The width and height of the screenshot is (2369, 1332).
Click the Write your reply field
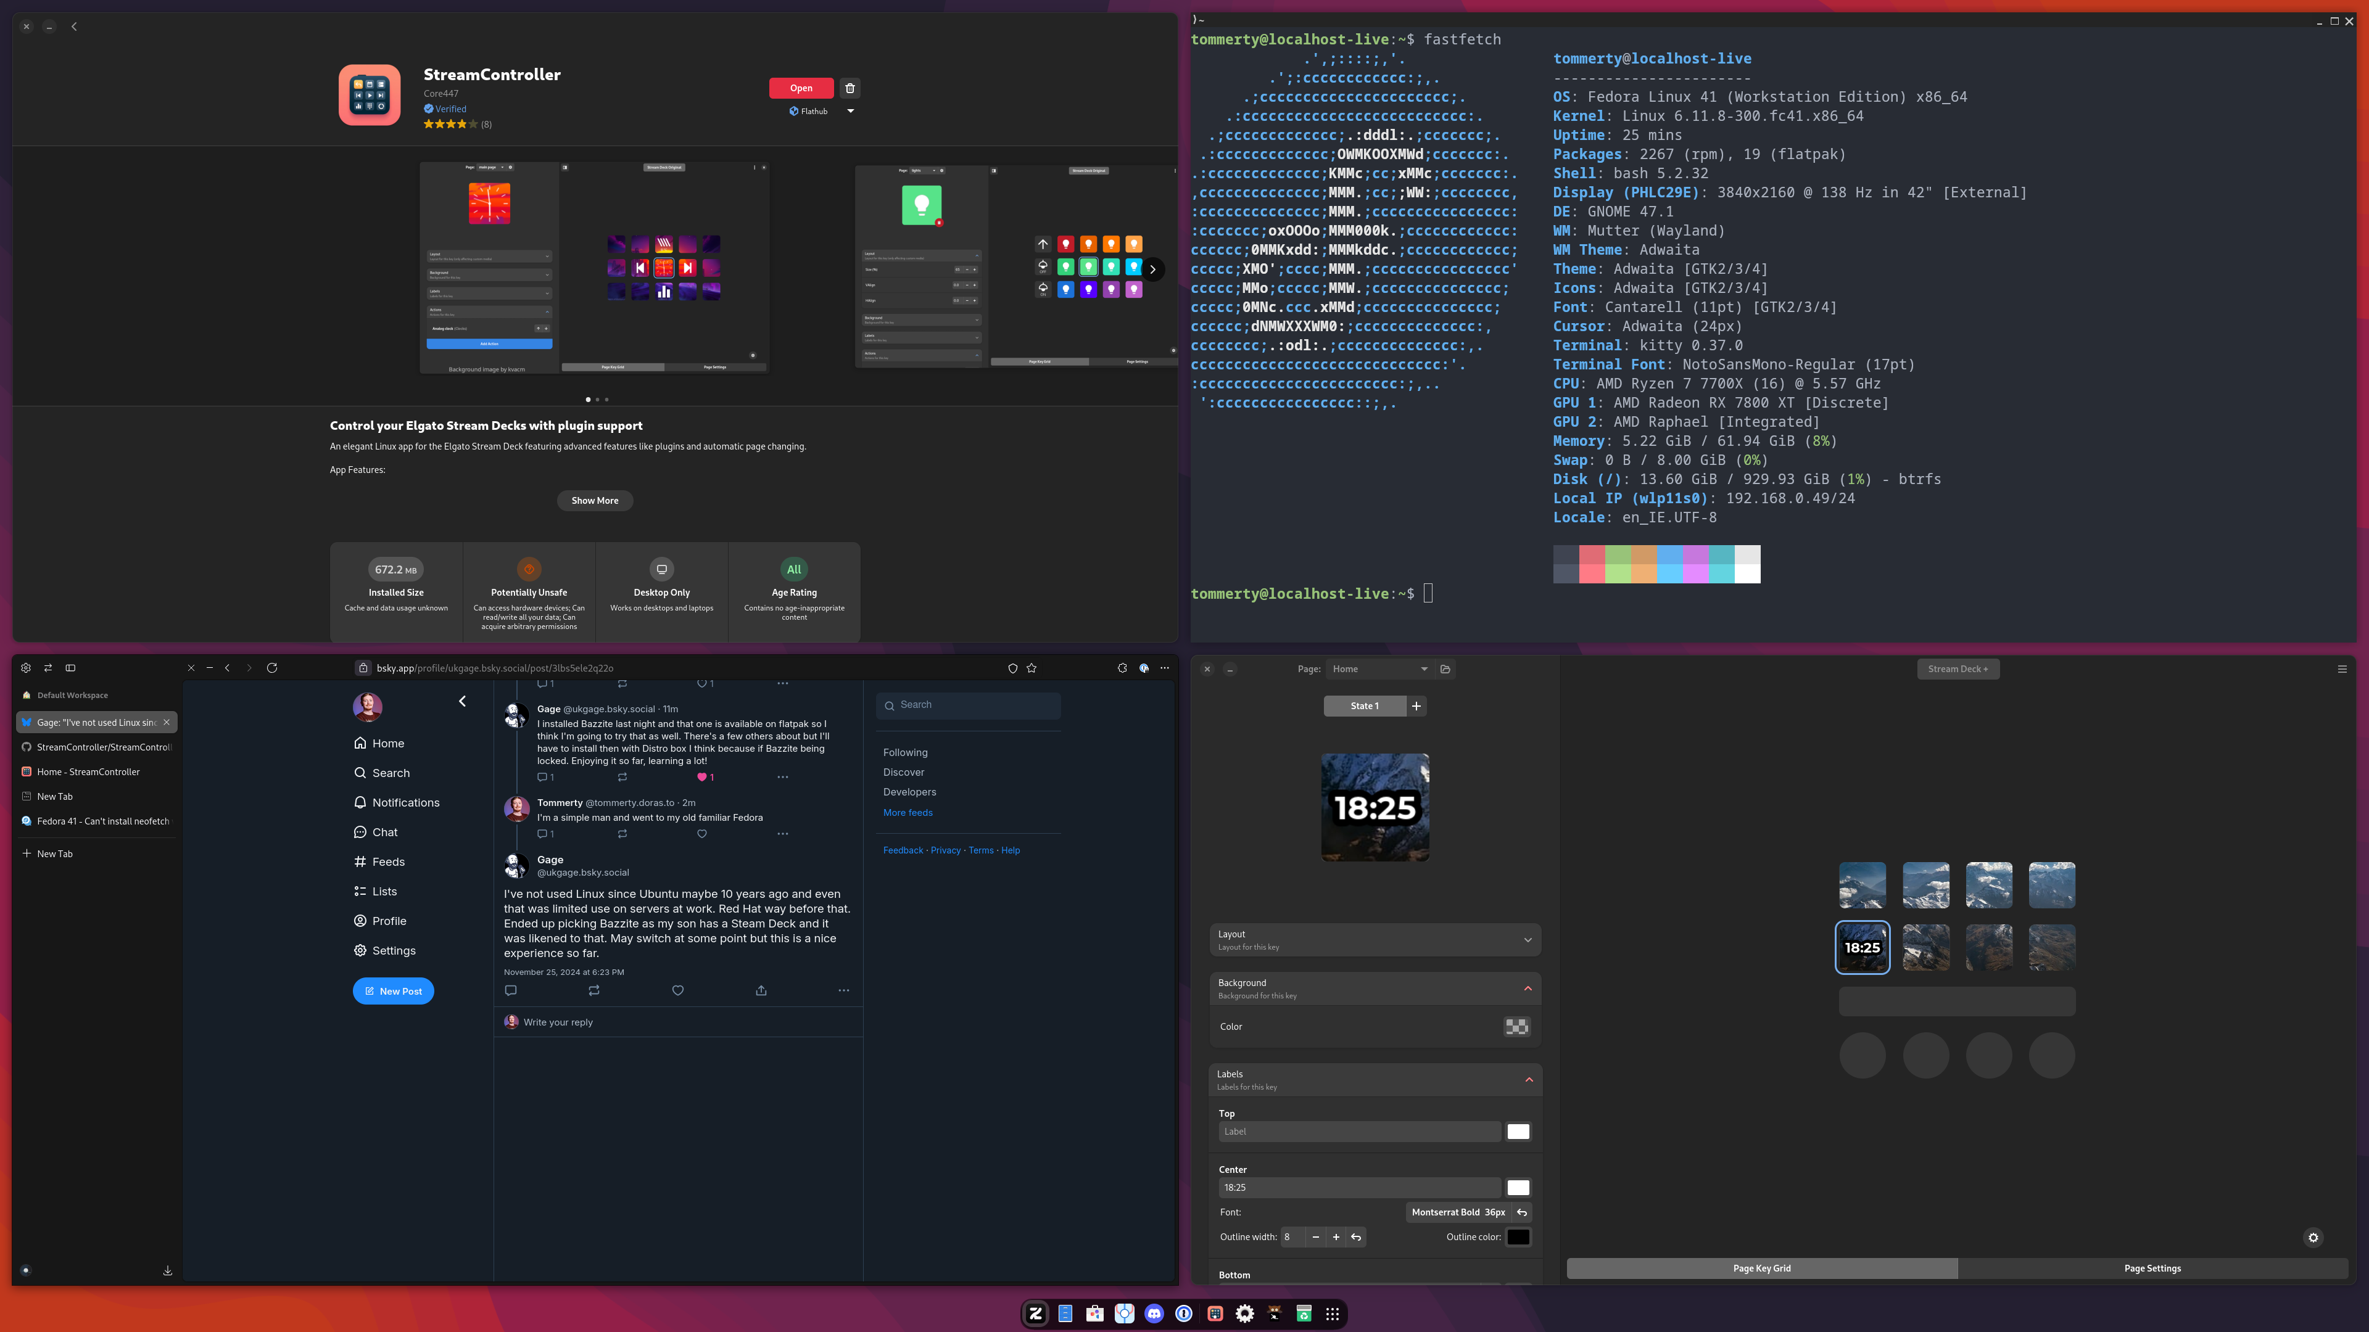678,1022
